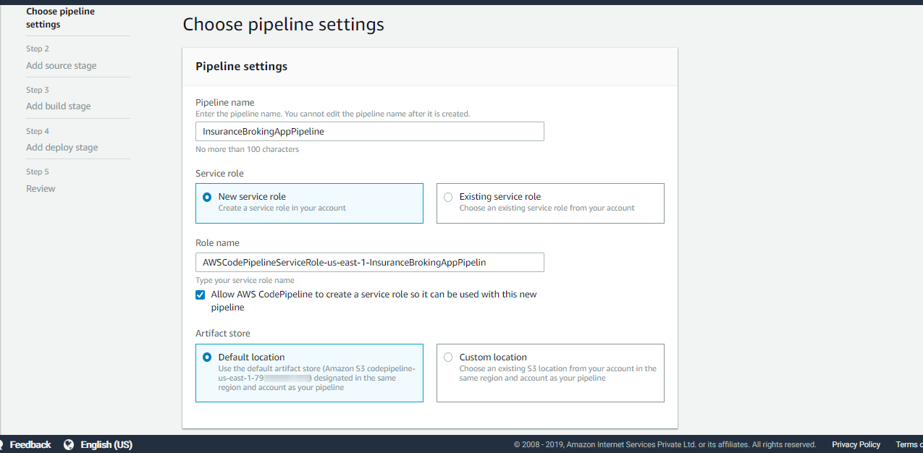Open the Privacy Policy link
This screenshot has width=923, height=453.
point(856,444)
